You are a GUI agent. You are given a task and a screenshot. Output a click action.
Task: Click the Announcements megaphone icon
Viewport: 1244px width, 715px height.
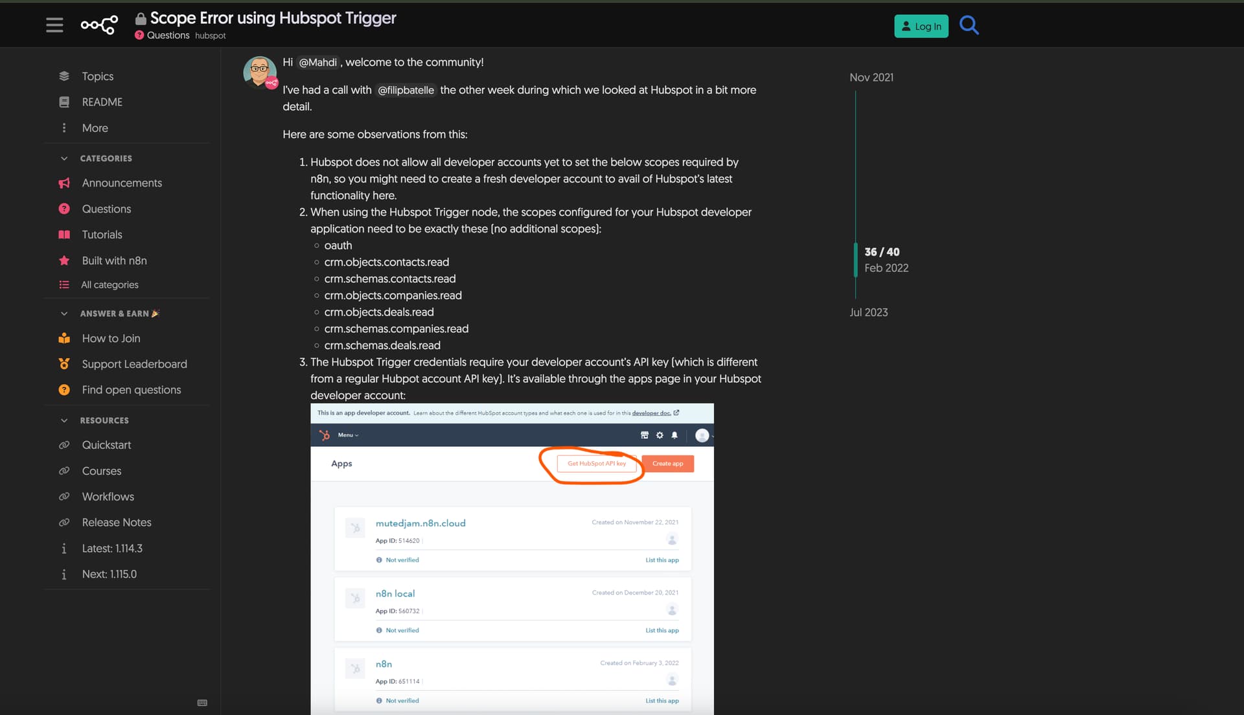point(64,183)
